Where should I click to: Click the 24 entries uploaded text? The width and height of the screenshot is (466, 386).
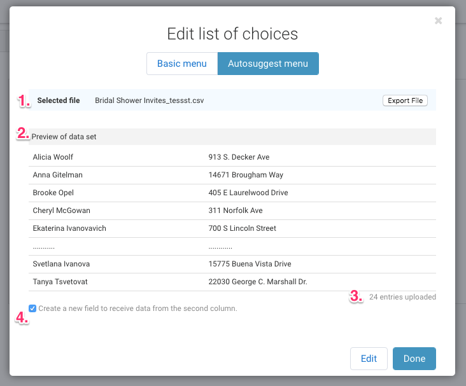click(x=402, y=297)
